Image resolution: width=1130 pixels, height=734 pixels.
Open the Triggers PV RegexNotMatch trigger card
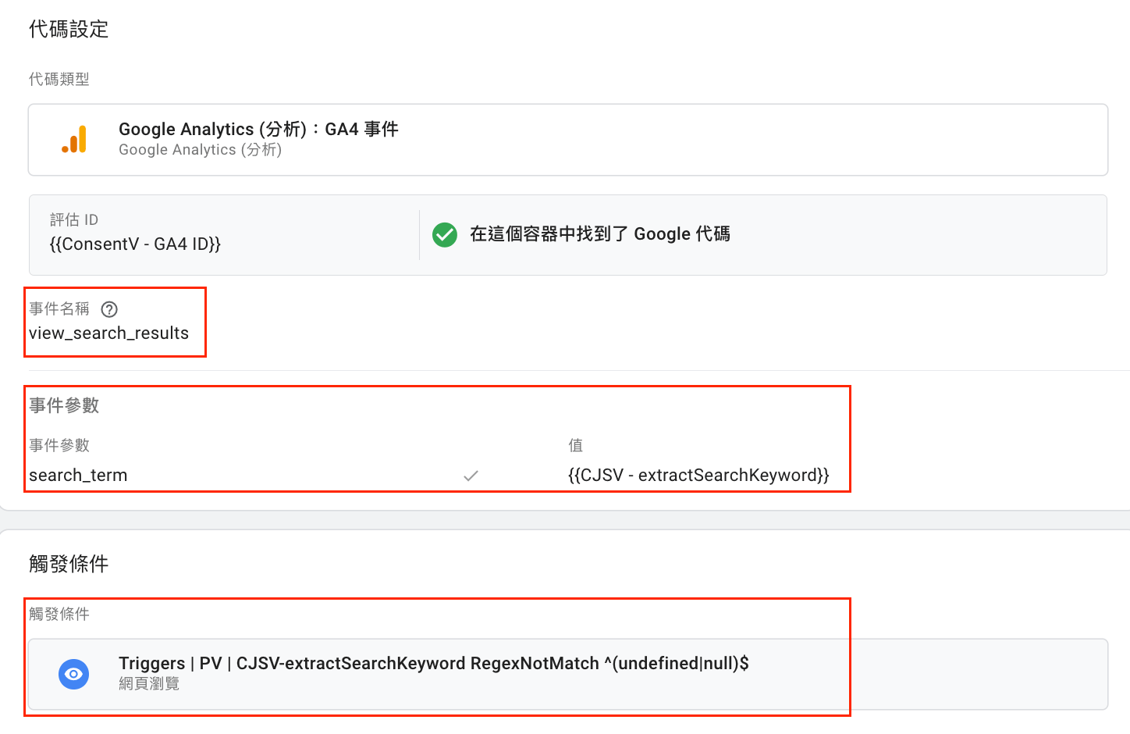coord(568,674)
